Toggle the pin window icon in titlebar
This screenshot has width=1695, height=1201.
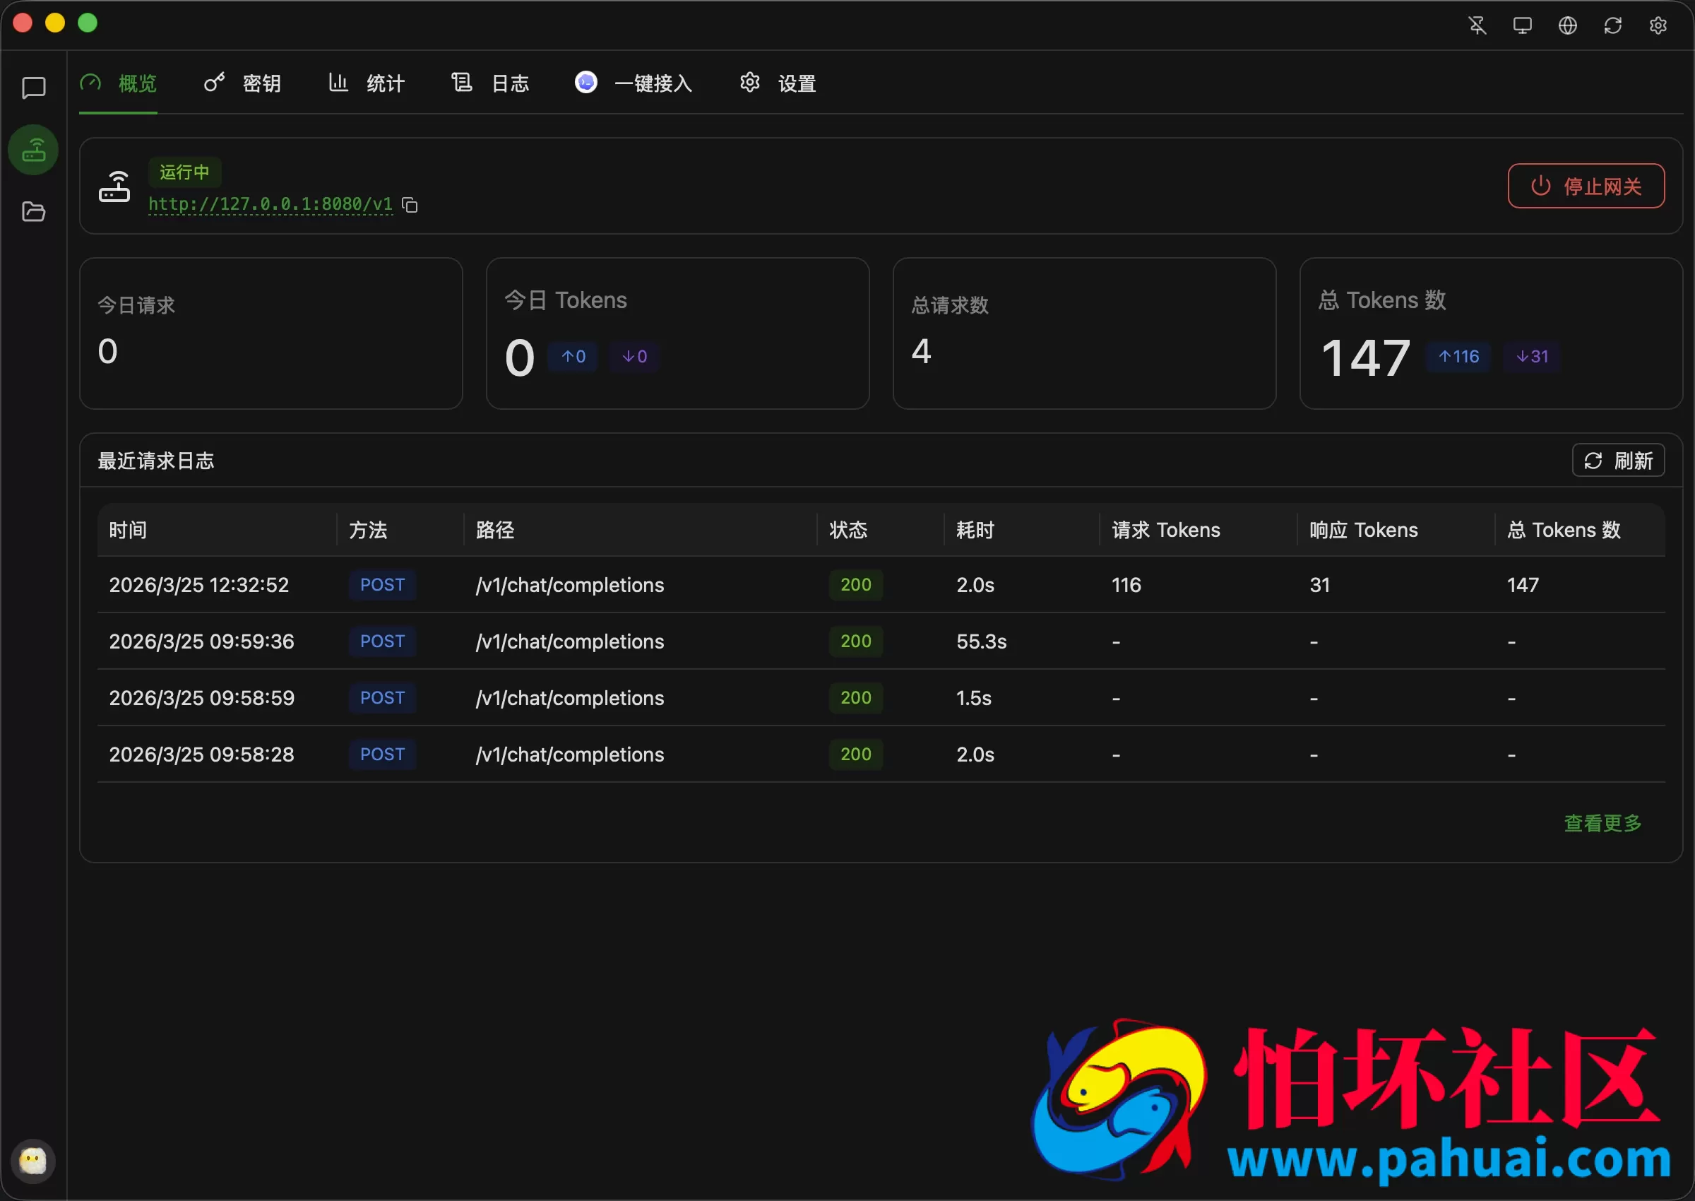point(1477,25)
